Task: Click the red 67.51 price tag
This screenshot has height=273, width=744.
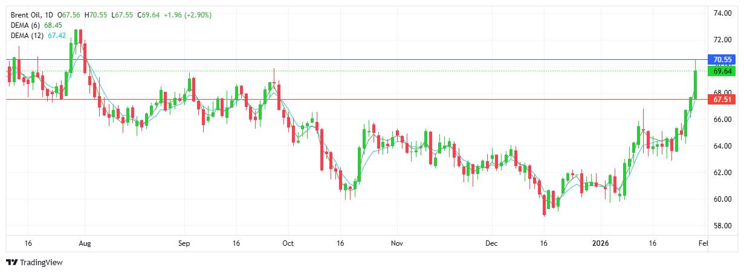Action: click(x=722, y=99)
